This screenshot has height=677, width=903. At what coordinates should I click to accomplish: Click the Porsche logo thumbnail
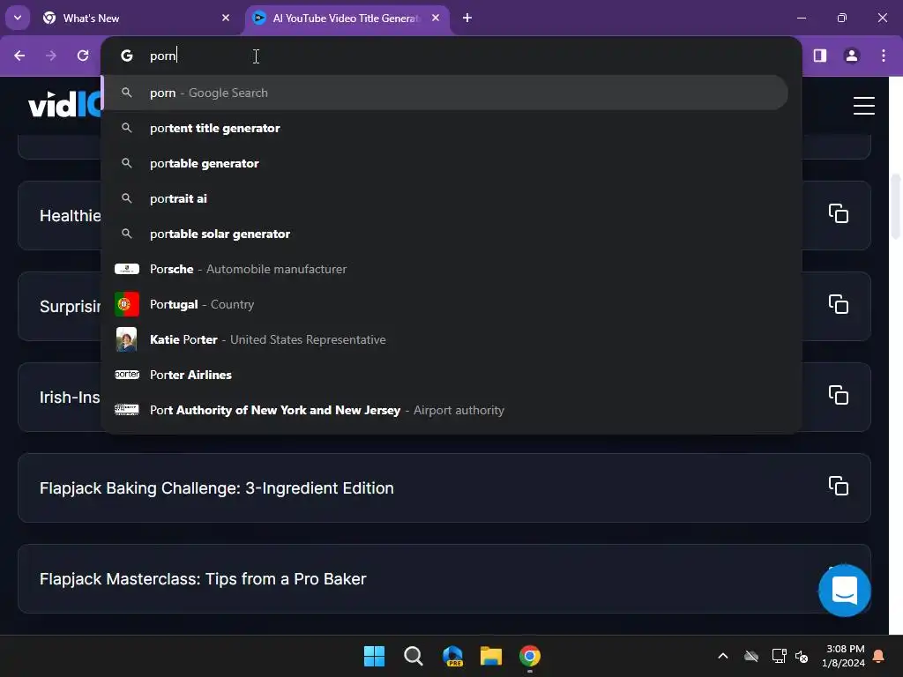pyautogui.click(x=127, y=269)
